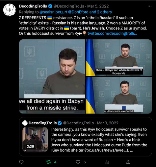
Task: Click the DecodingTrolls display name at top
Action: pyautogui.click(x=33, y=6)
